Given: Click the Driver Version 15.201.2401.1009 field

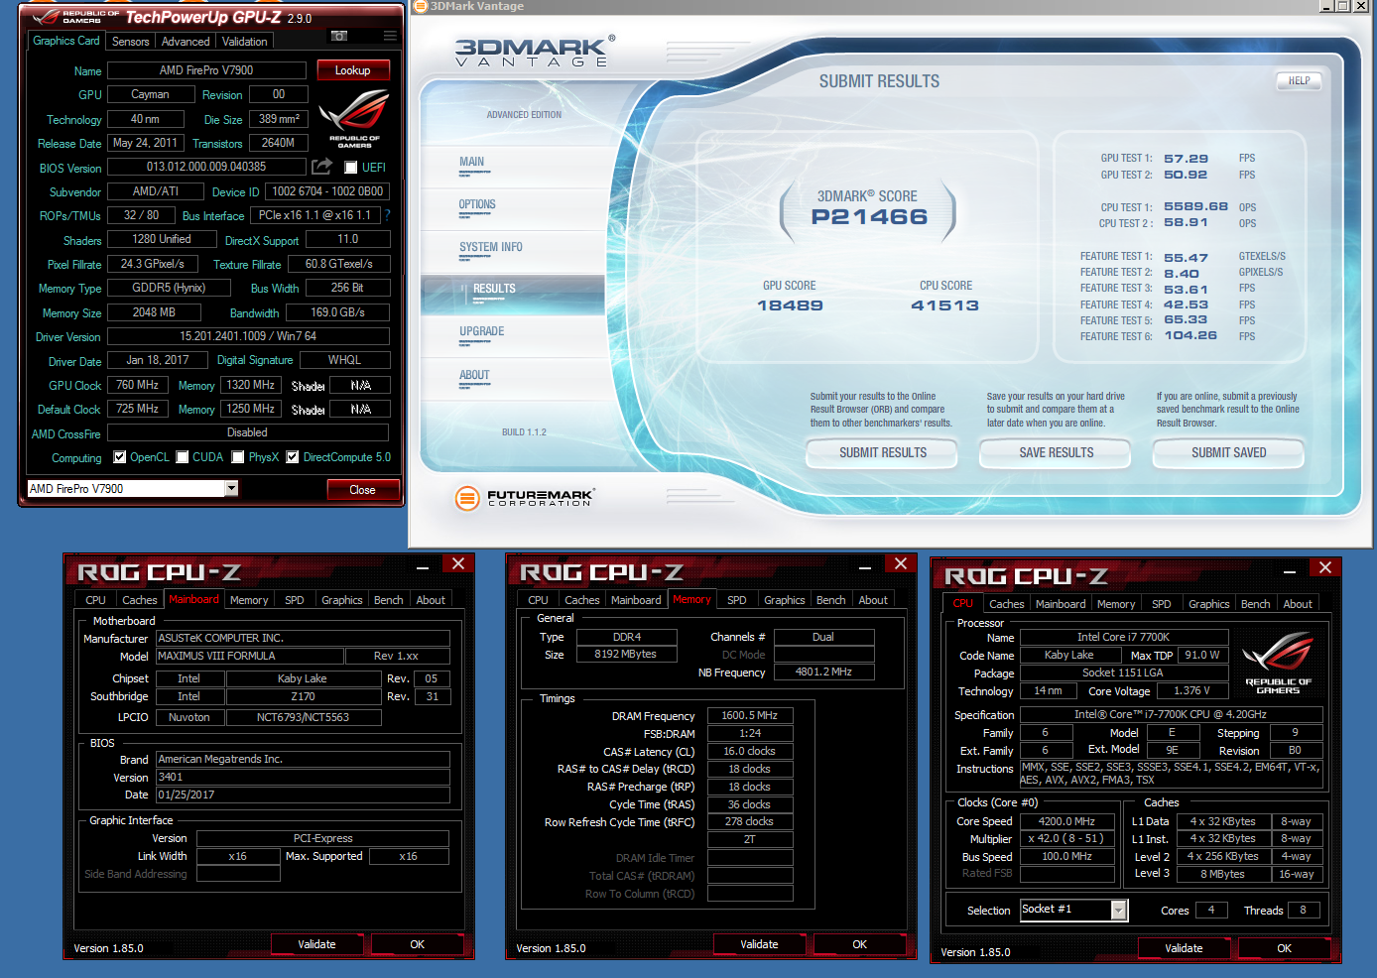Looking at the screenshot, I should click(248, 336).
